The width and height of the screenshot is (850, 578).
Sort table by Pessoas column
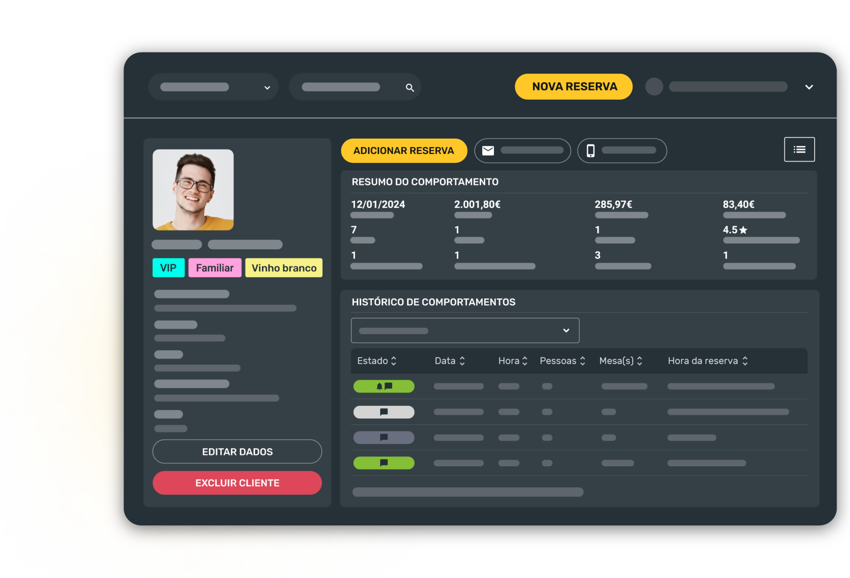582,361
